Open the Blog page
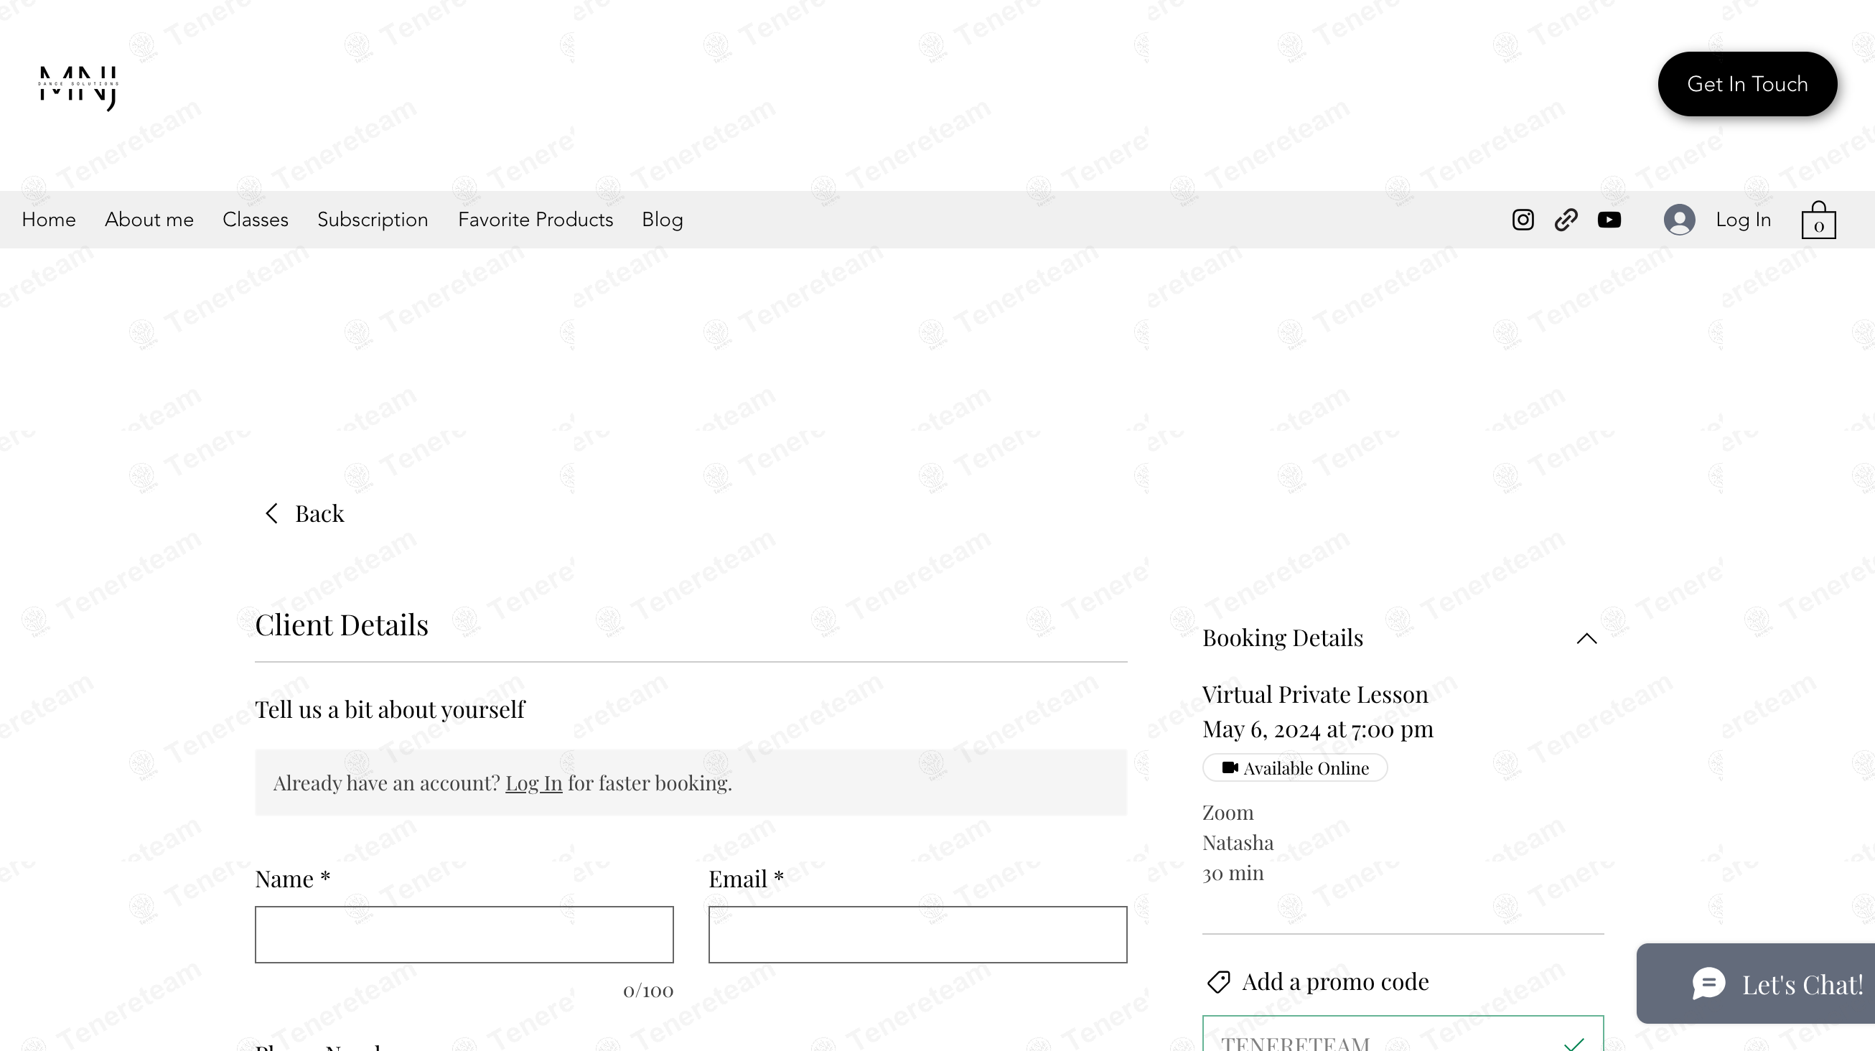This screenshot has width=1875, height=1051. click(x=663, y=220)
